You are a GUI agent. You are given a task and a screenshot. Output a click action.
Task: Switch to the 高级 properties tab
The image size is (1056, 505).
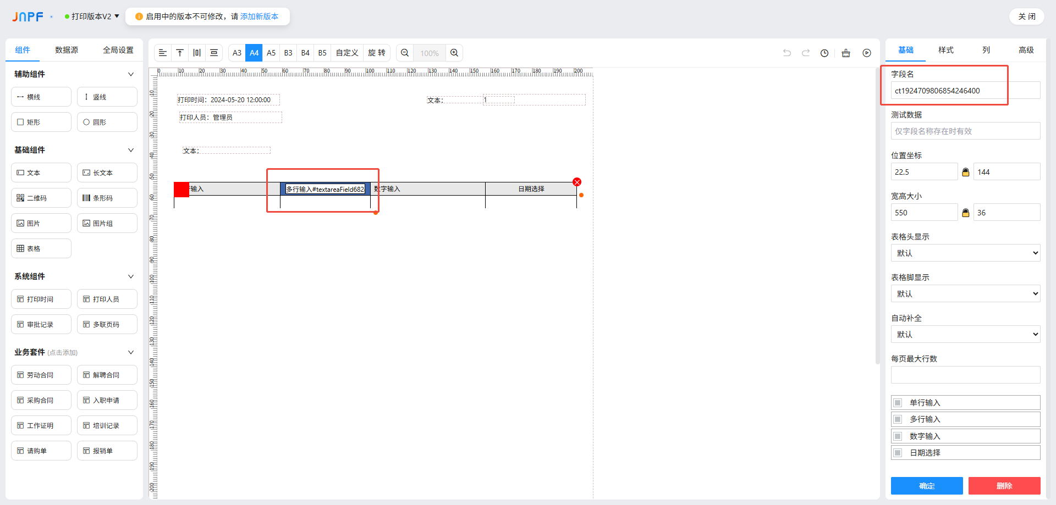[x=1026, y=50]
